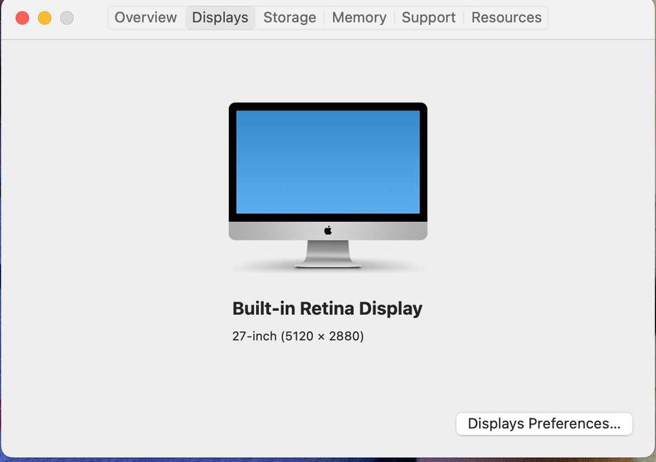Image resolution: width=656 pixels, height=462 pixels.
Task: Close the window with red button
Action: (22, 18)
